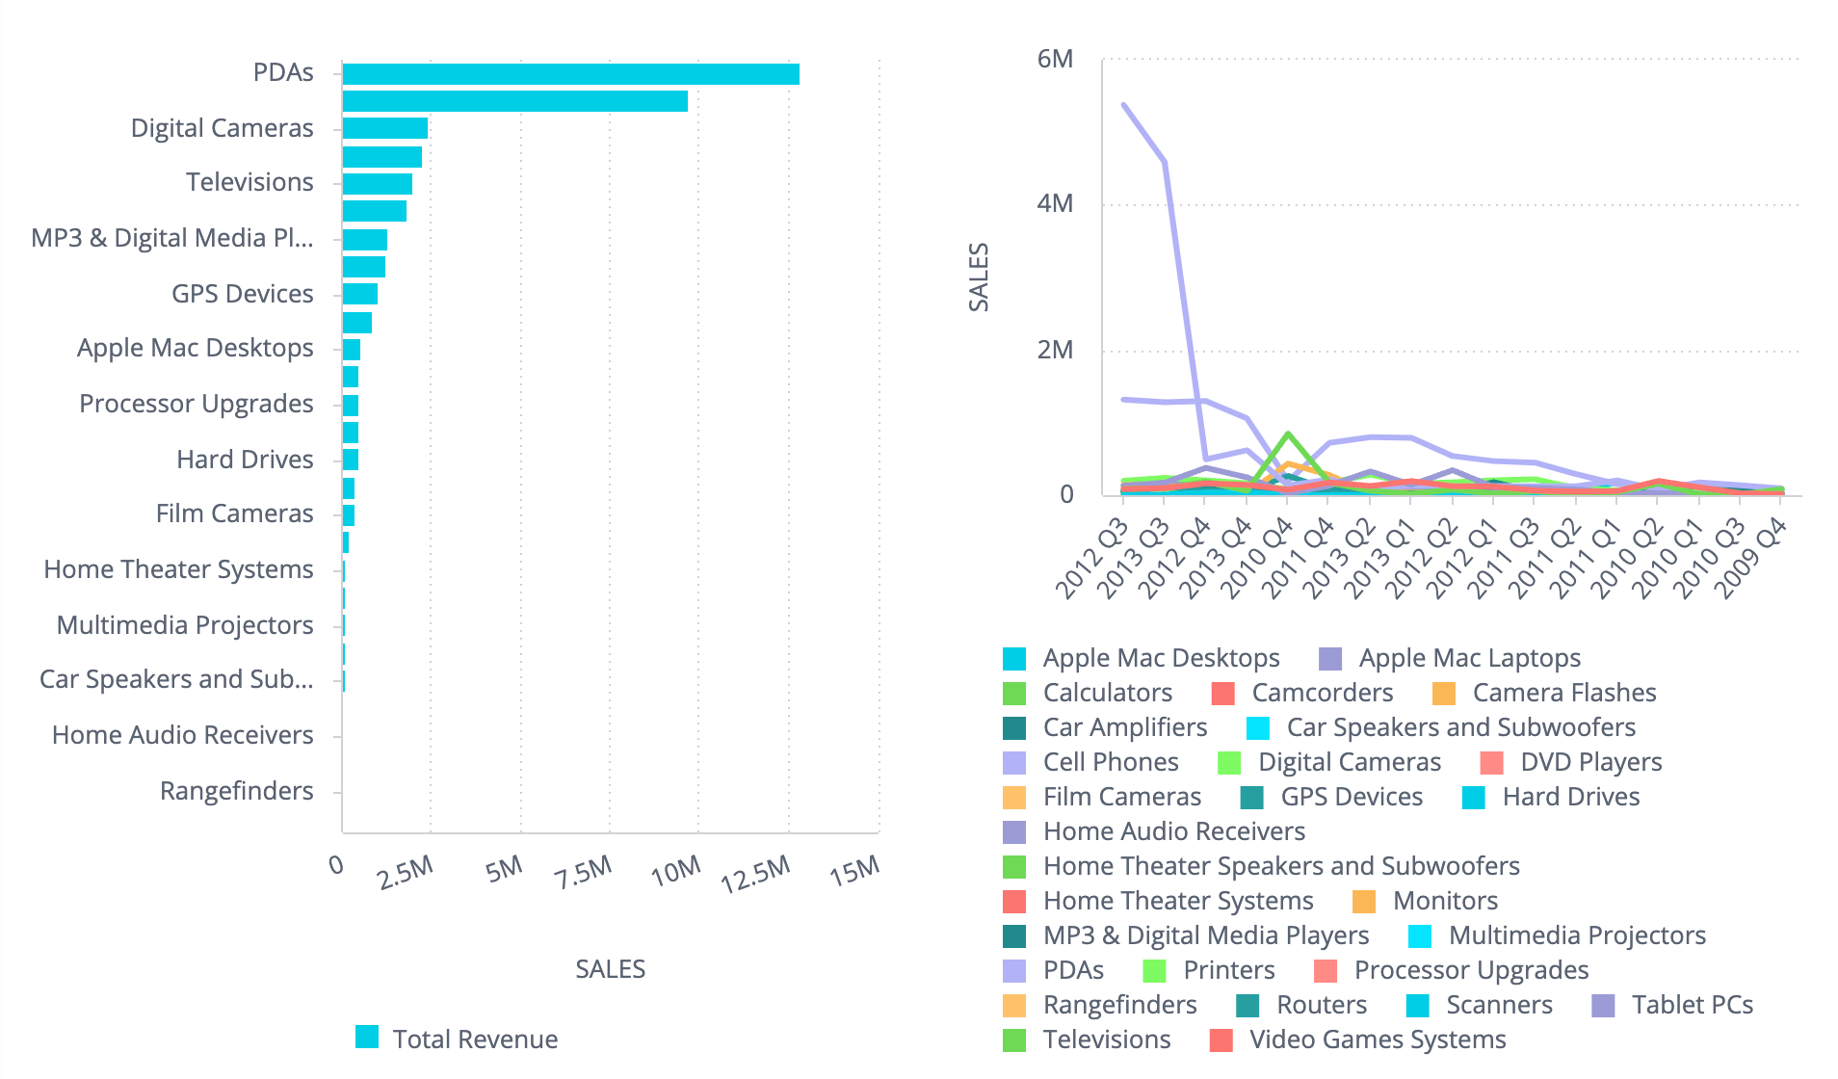This screenshot has width=1838, height=1079.
Task: Click the Apple Mac Desktops legend swatch
Action: [1014, 657]
